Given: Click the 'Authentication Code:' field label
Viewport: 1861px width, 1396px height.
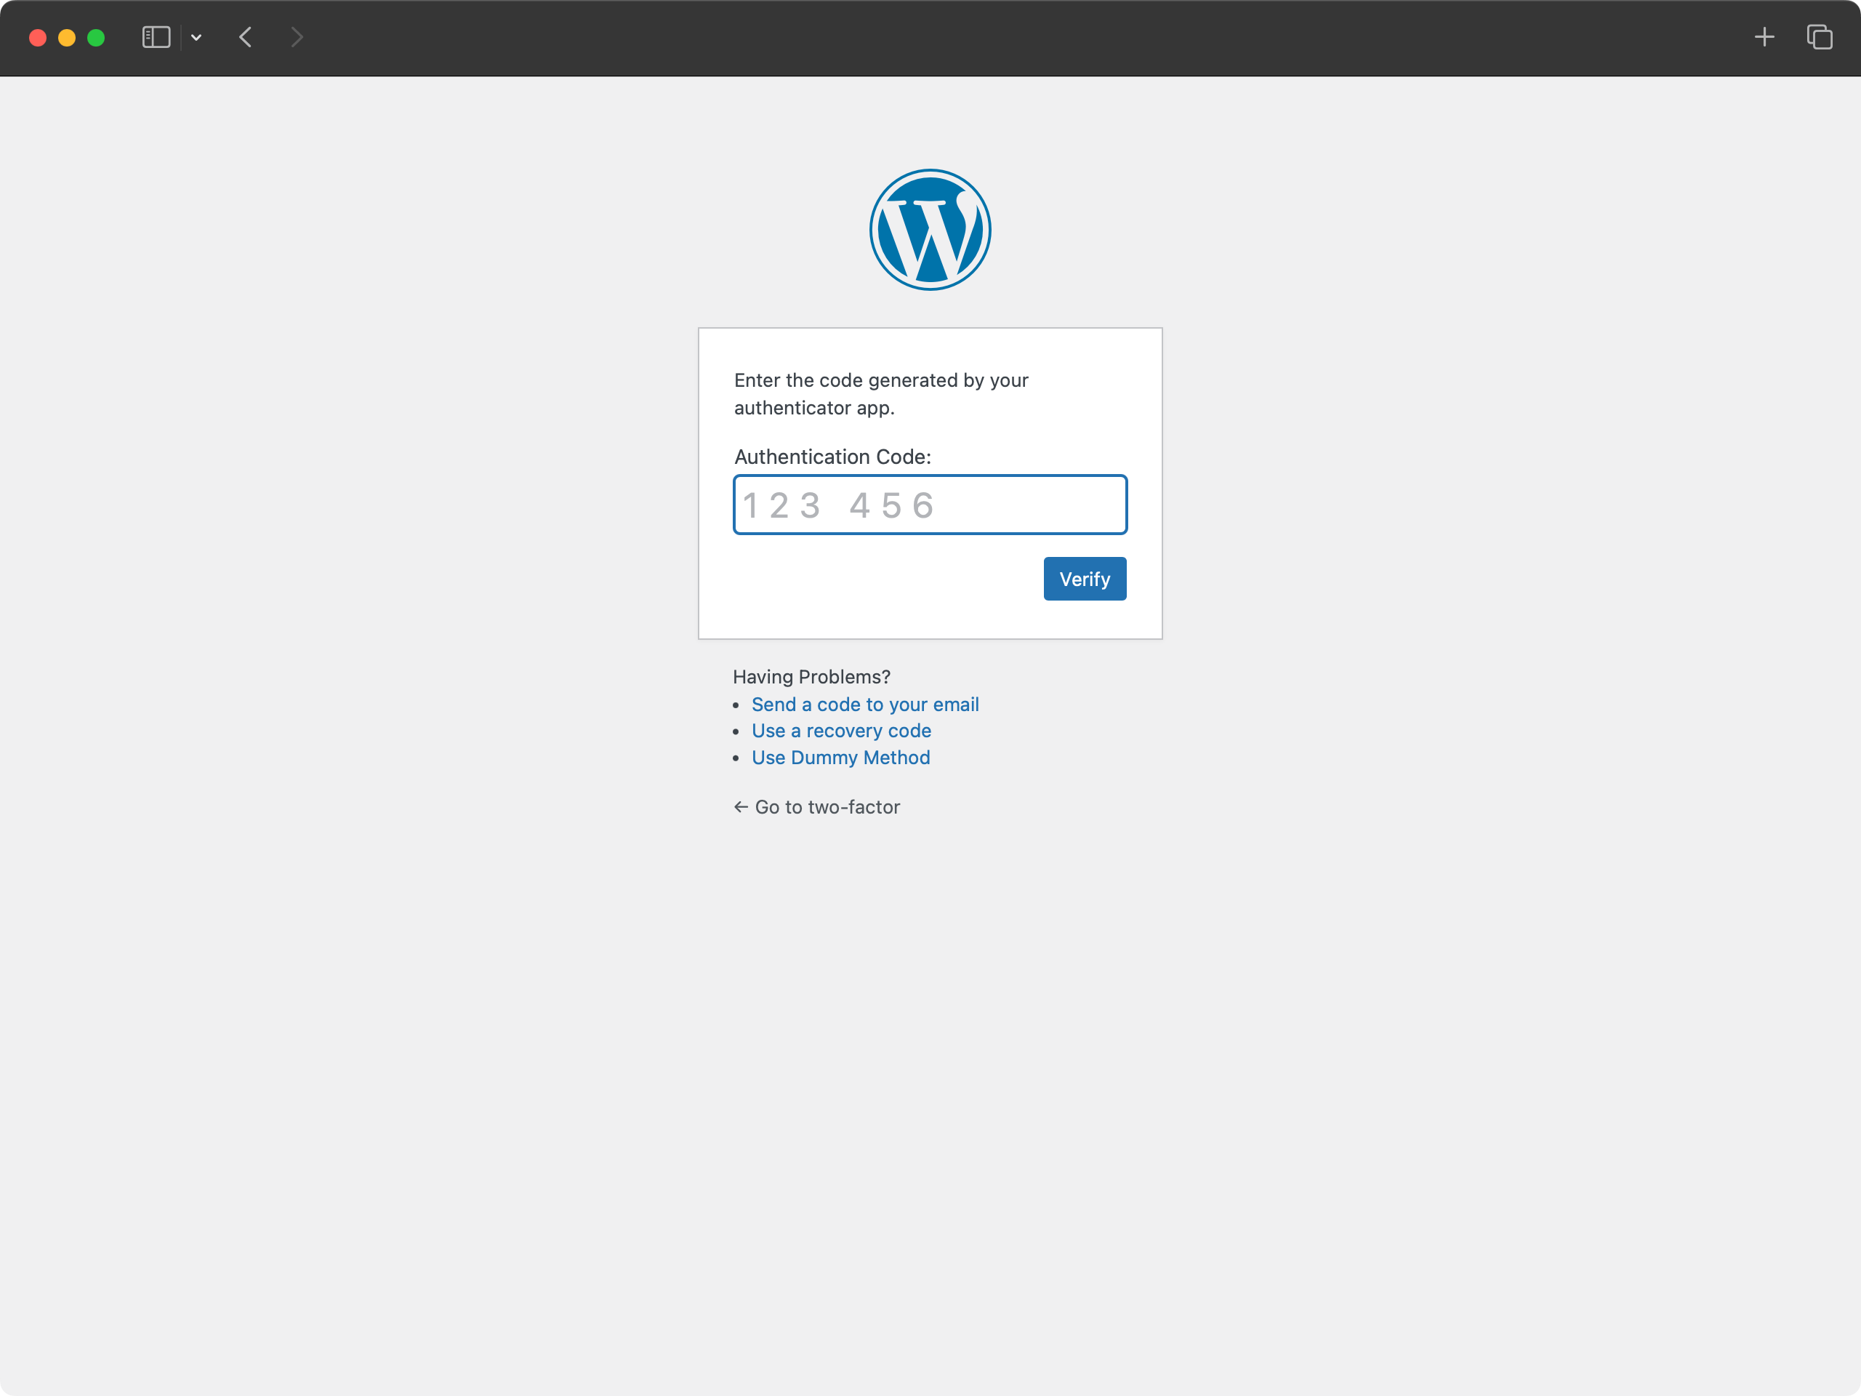Looking at the screenshot, I should [832, 457].
